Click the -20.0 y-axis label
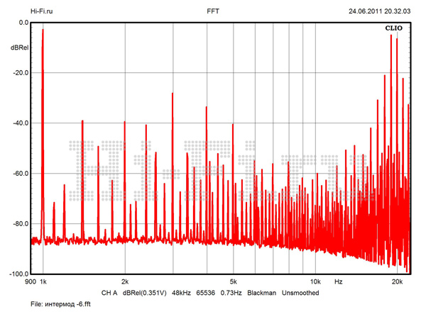 pyautogui.click(x=20, y=73)
